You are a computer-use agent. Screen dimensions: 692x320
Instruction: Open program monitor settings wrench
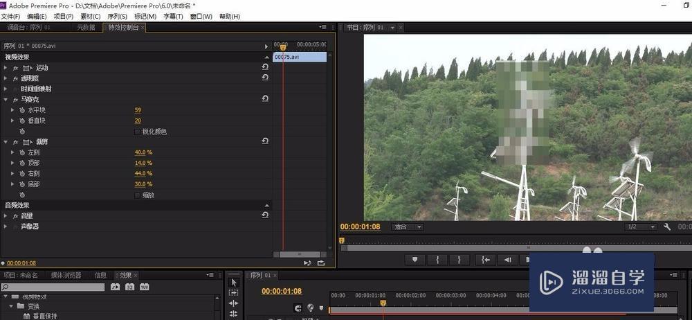[x=667, y=226]
